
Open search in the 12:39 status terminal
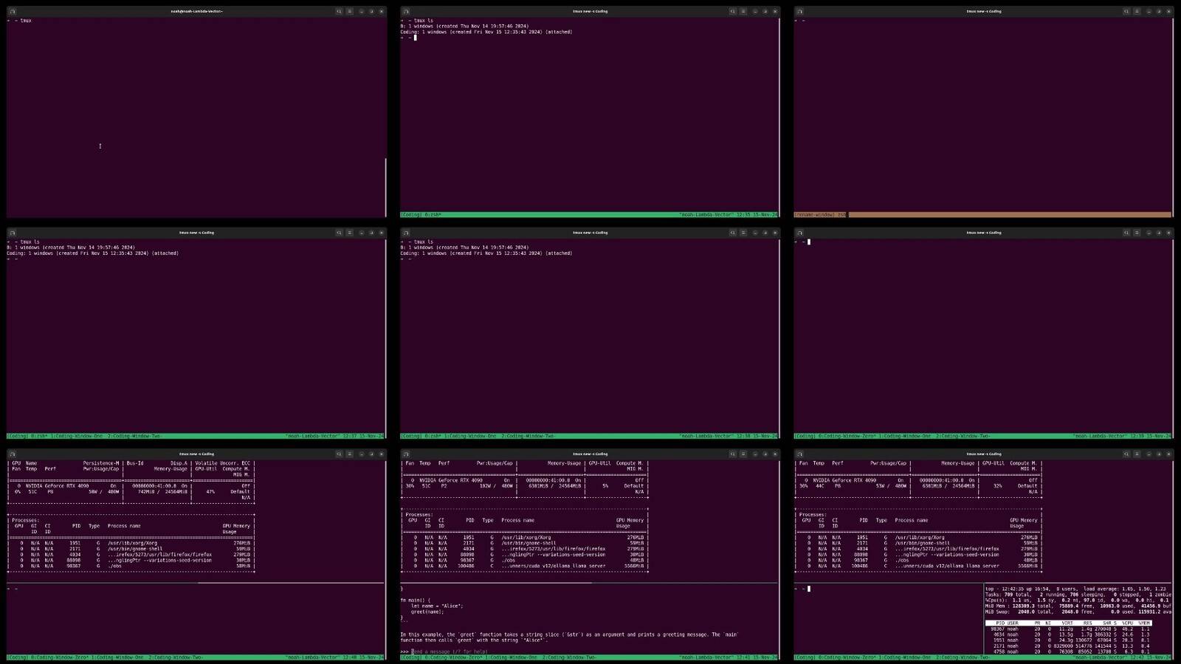(x=1126, y=233)
